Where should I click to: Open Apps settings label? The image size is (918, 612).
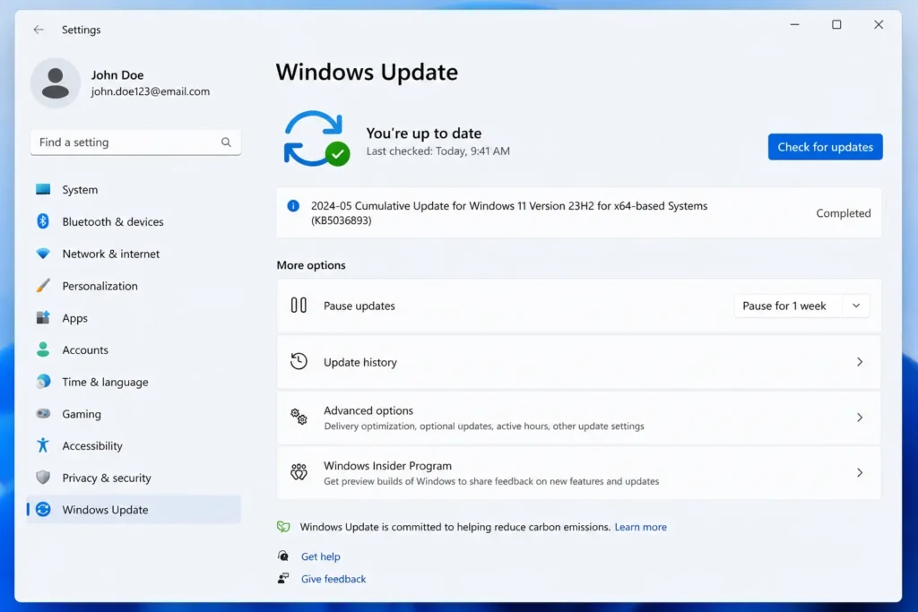[75, 318]
